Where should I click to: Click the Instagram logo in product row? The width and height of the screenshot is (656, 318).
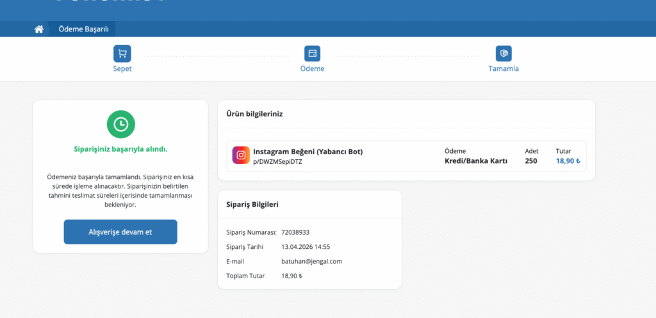click(241, 155)
